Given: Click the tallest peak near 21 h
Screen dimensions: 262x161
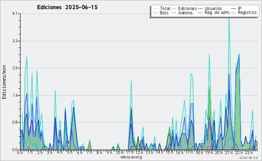Looking at the screenshot, I should pyautogui.click(x=229, y=17).
